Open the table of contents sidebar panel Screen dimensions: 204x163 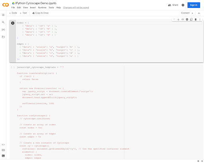point(3,15)
